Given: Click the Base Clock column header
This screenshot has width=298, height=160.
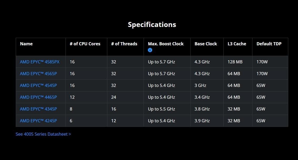Looking at the screenshot, I should pyautogui.click(x=206, y=44).
